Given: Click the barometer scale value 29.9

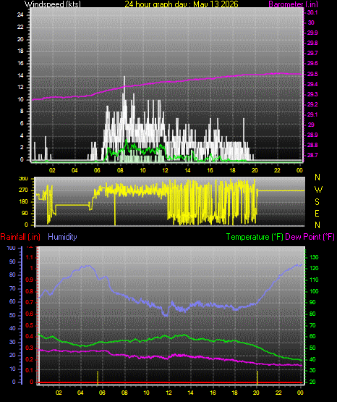Looking at the screenshot, I should (312, 33).
